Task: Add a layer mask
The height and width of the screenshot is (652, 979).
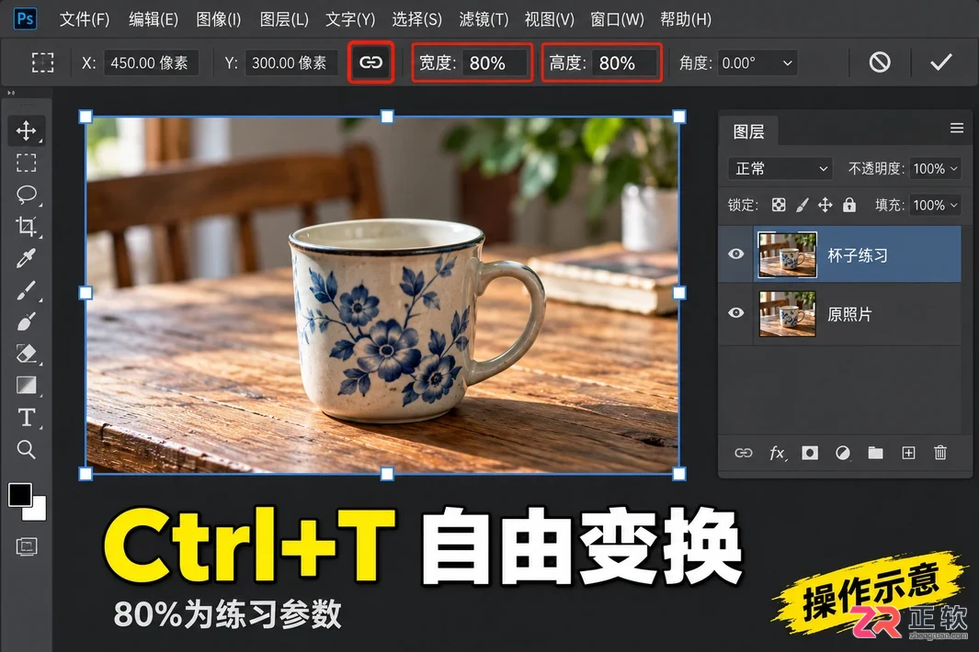Action: [x=810, y=453]
